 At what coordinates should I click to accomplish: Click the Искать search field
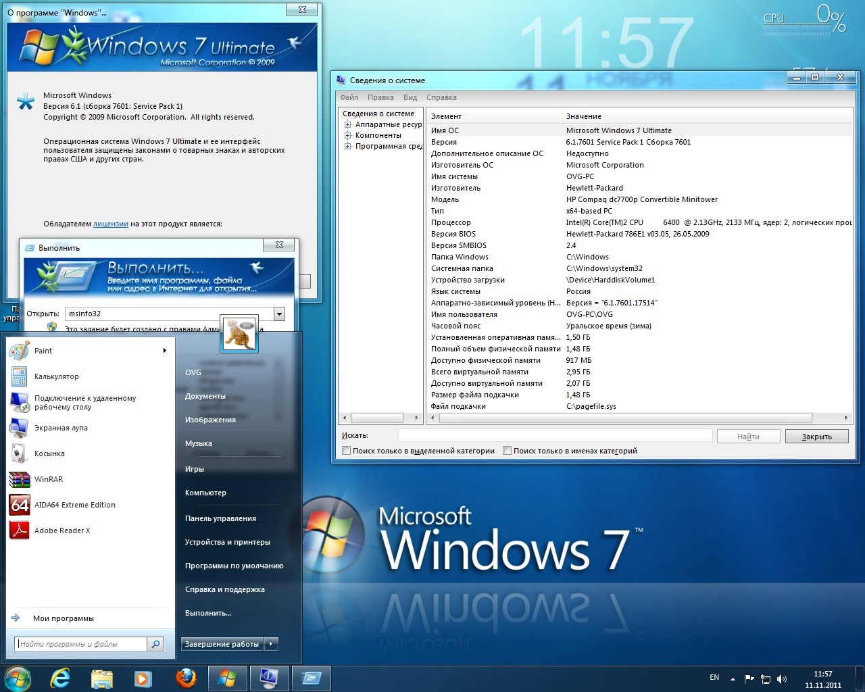[555, 436]
